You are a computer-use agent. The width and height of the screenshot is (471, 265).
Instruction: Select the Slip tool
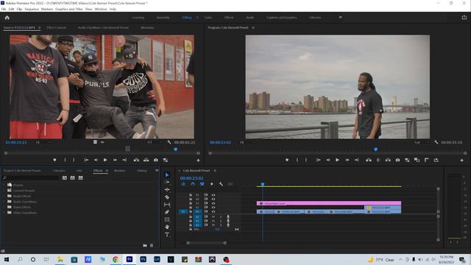(x=167, y=205)
